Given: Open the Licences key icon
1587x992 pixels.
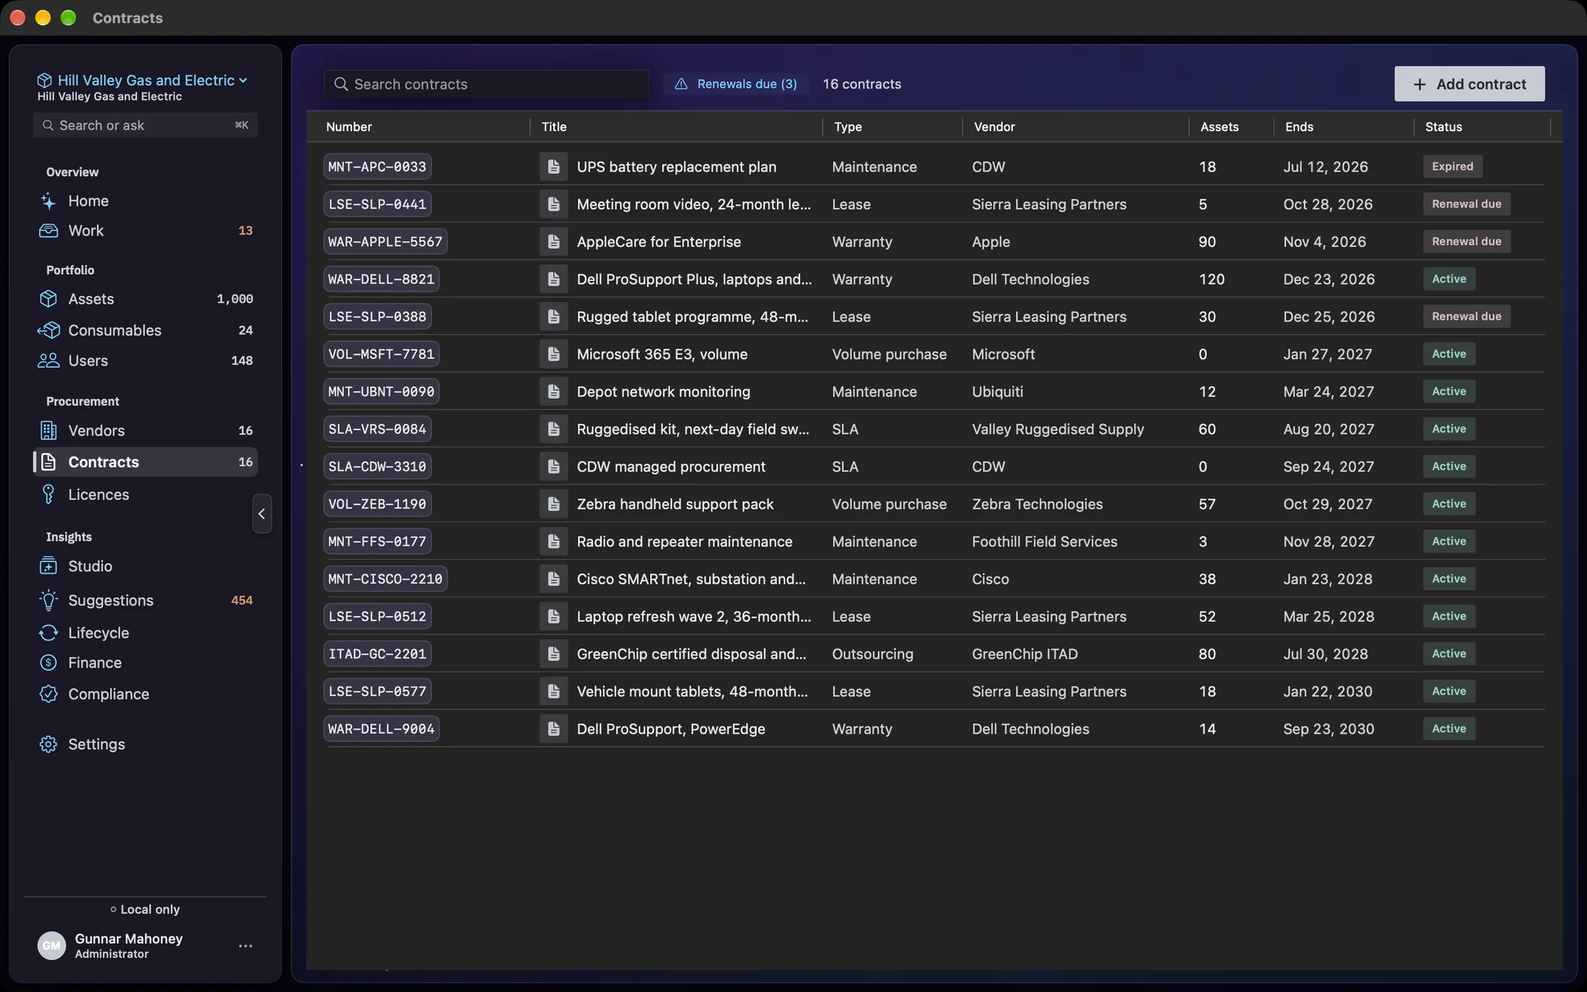Looking at the screenshot, I should [48, 495].
